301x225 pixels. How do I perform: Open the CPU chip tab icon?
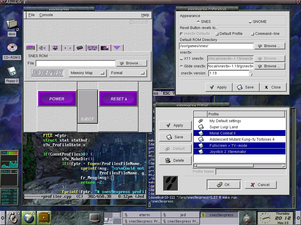(x=80, y=48)
